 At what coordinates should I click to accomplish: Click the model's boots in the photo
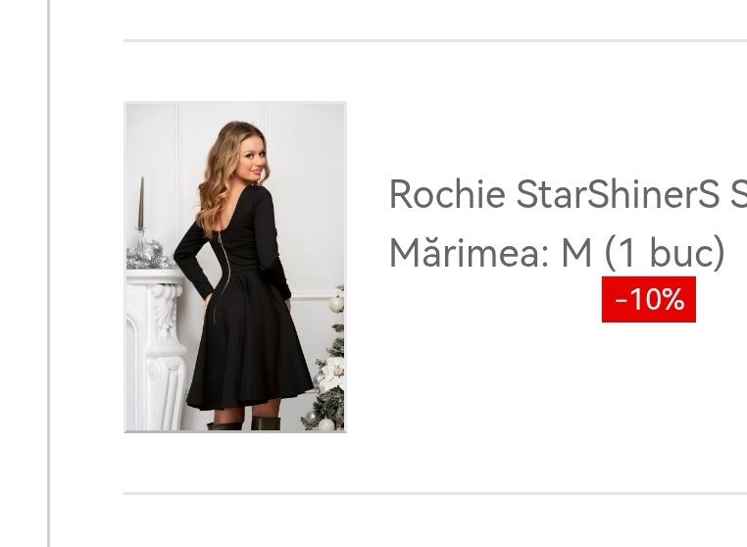pyautogui.click(x=244, y=423)
